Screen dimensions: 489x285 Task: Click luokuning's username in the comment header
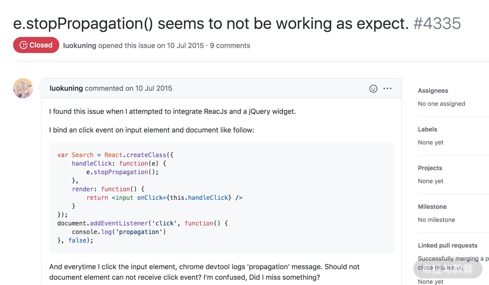click(66, 88)
